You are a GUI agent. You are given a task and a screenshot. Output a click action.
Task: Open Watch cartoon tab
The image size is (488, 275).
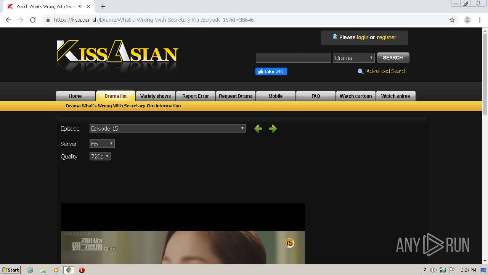(x=356, y=96)
